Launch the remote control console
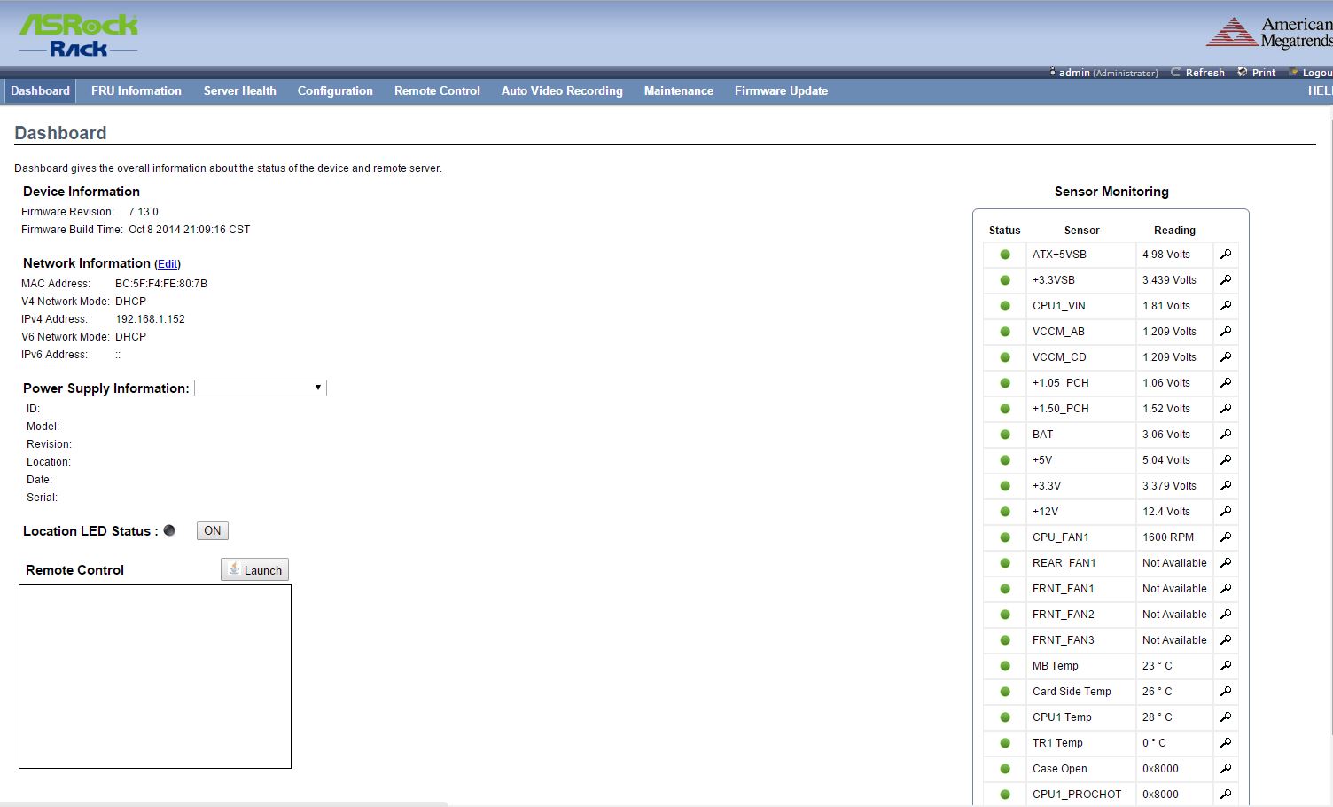 pos(255,570)
